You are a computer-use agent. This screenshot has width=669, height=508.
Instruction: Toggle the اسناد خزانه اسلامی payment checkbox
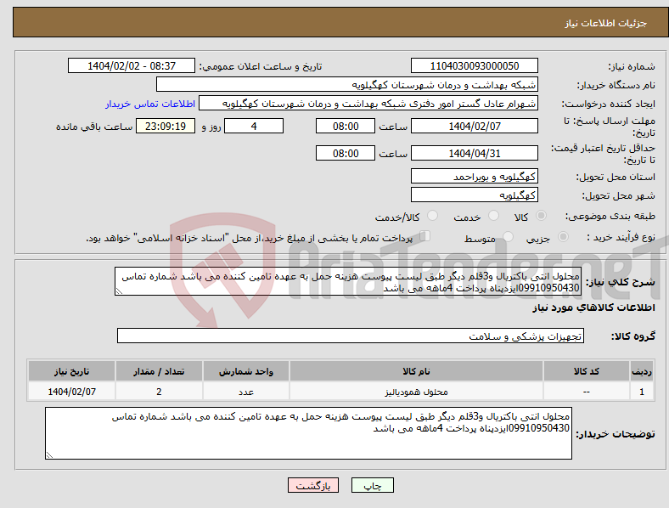(x=424, y=236)
